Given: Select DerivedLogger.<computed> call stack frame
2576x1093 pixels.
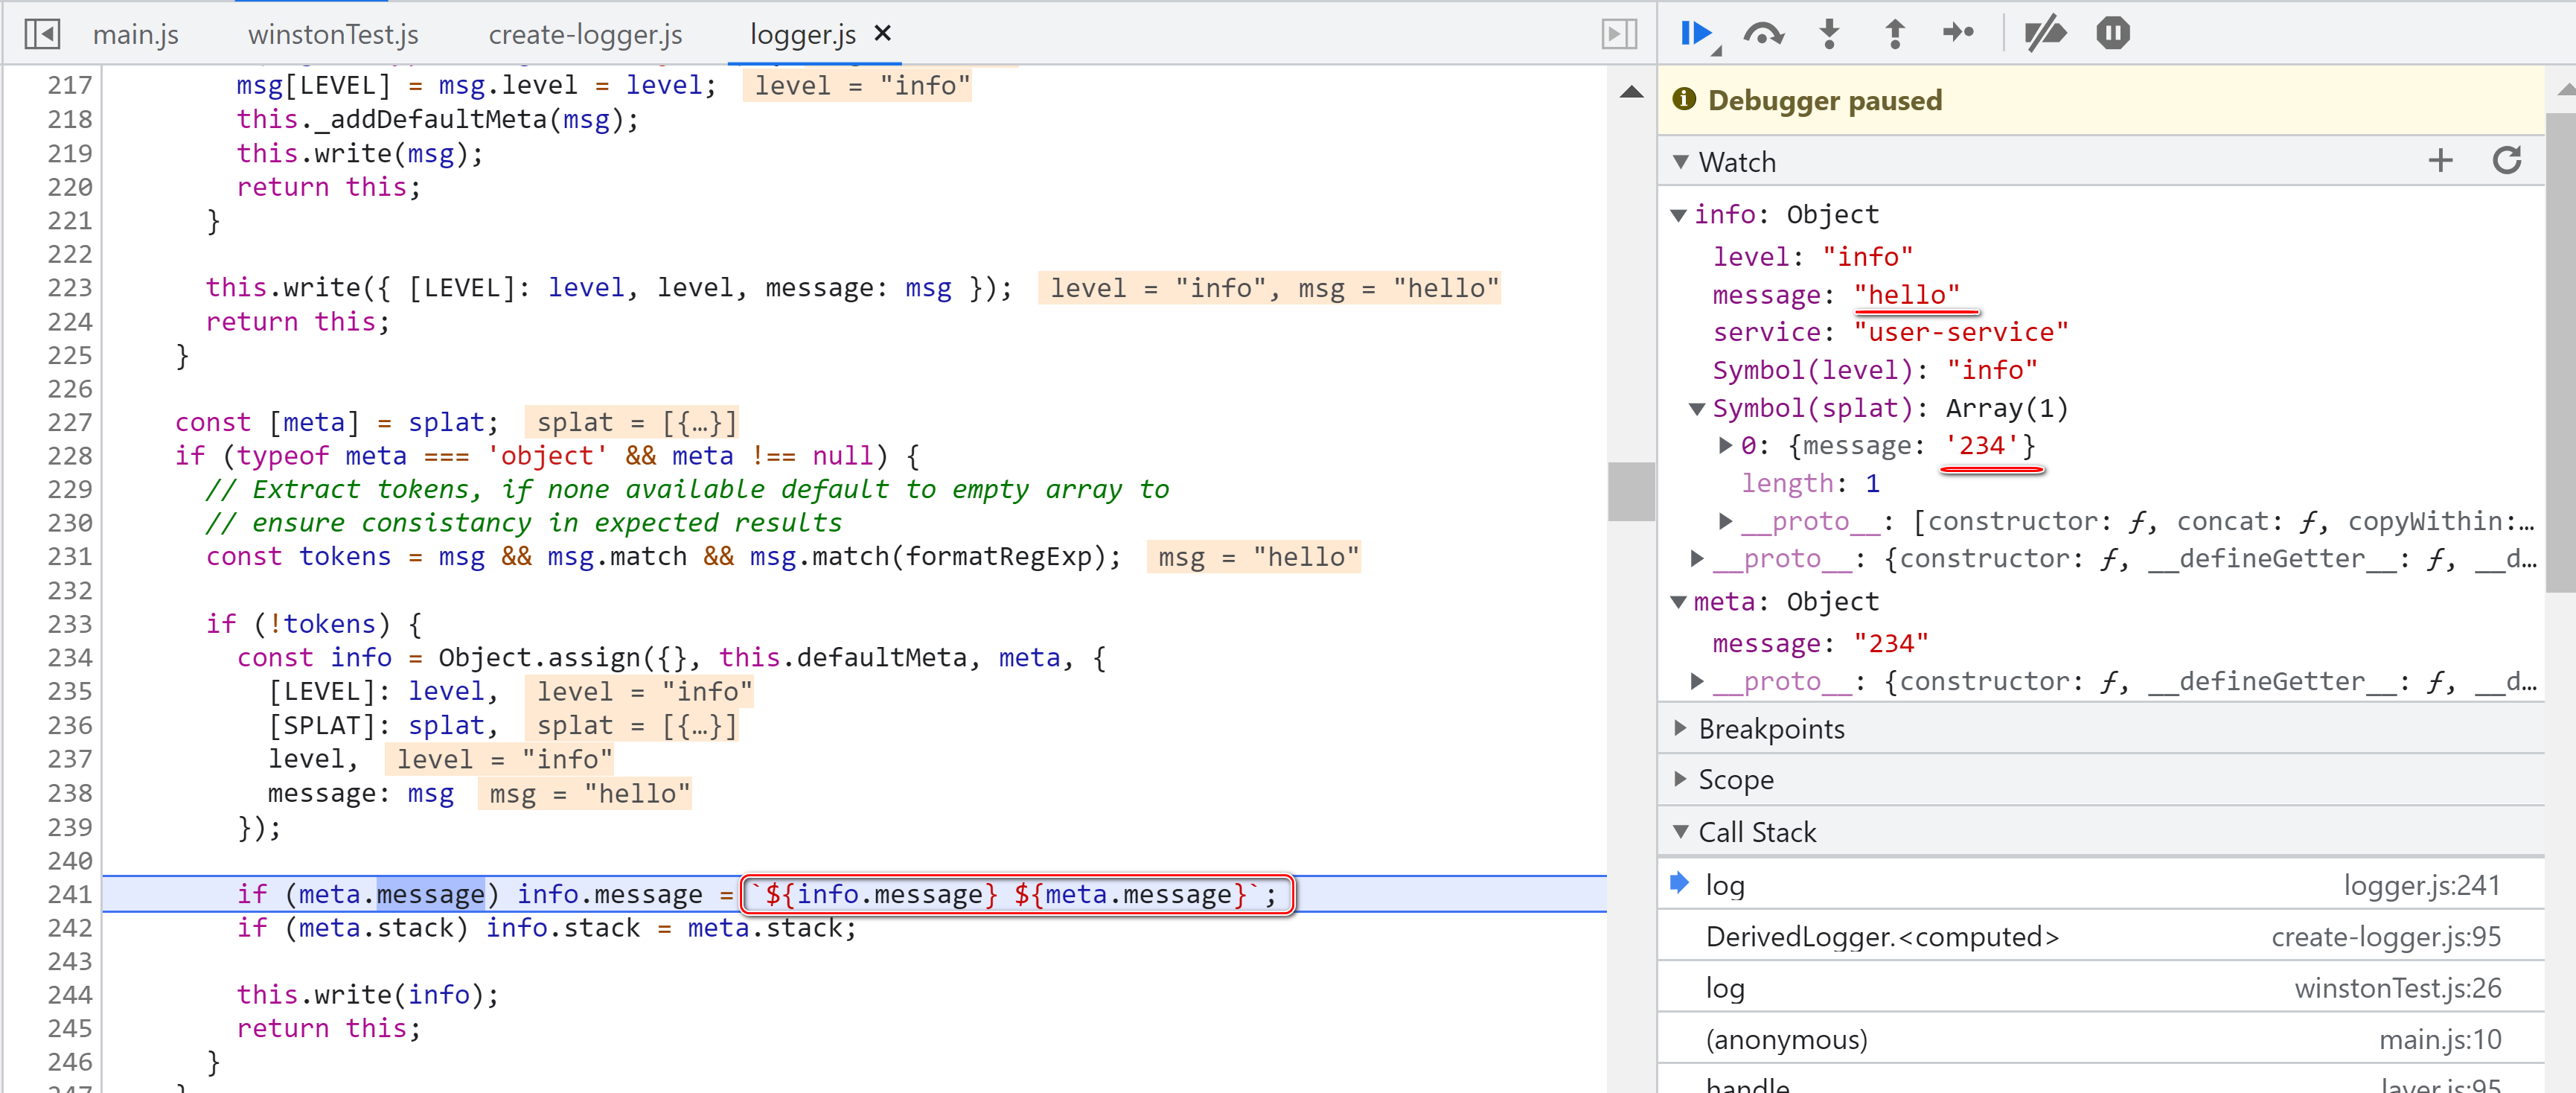Looking at the screenshot, I should pos(1882,937).
